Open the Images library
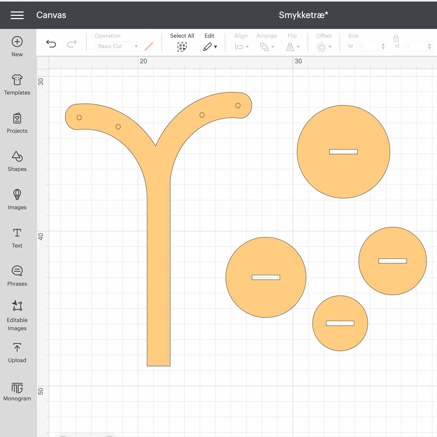The height and width of the screenshot is (437, 437). pyautogui.click(x=17, y=199)
